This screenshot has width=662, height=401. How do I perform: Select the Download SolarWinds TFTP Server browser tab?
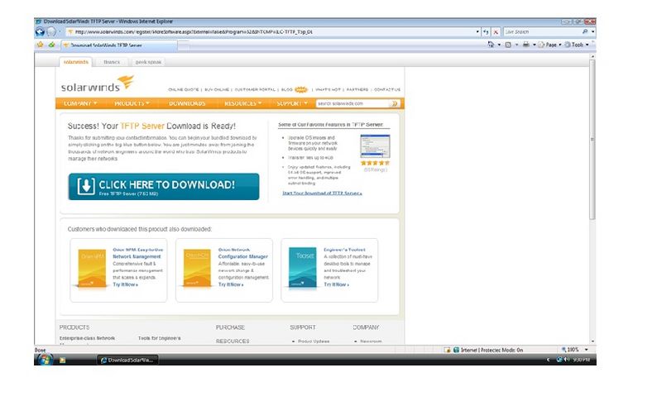119,45
